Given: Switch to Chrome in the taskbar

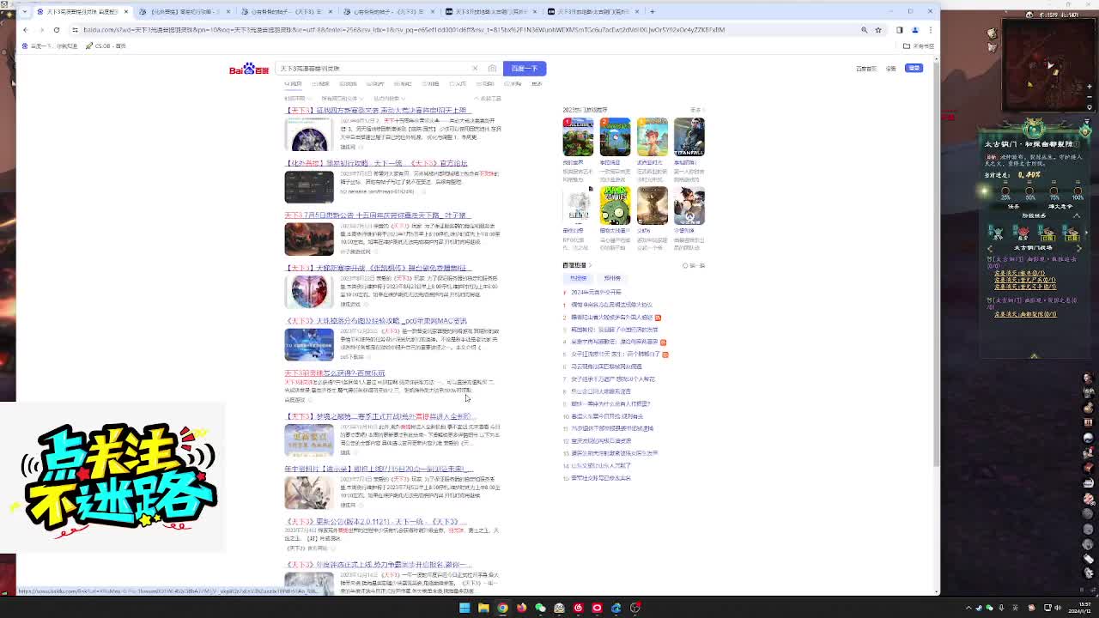Looking at the screenshot, I should (x=502, y=608).
